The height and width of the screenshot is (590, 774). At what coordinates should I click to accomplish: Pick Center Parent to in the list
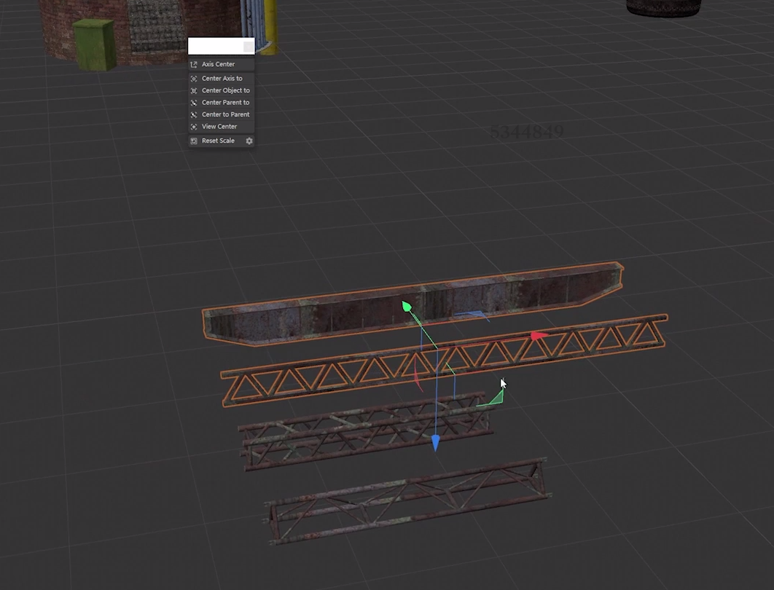coord(221,103)
